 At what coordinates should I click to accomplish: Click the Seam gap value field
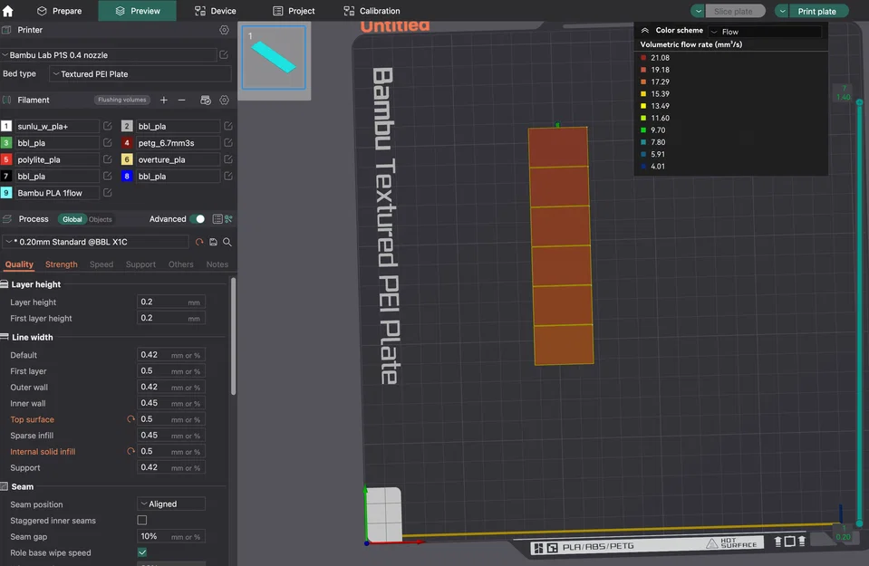tap(171, 536)
